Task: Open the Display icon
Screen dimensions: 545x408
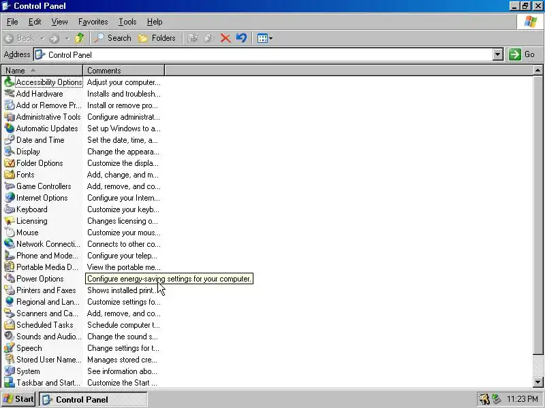Action: point(9,152)
